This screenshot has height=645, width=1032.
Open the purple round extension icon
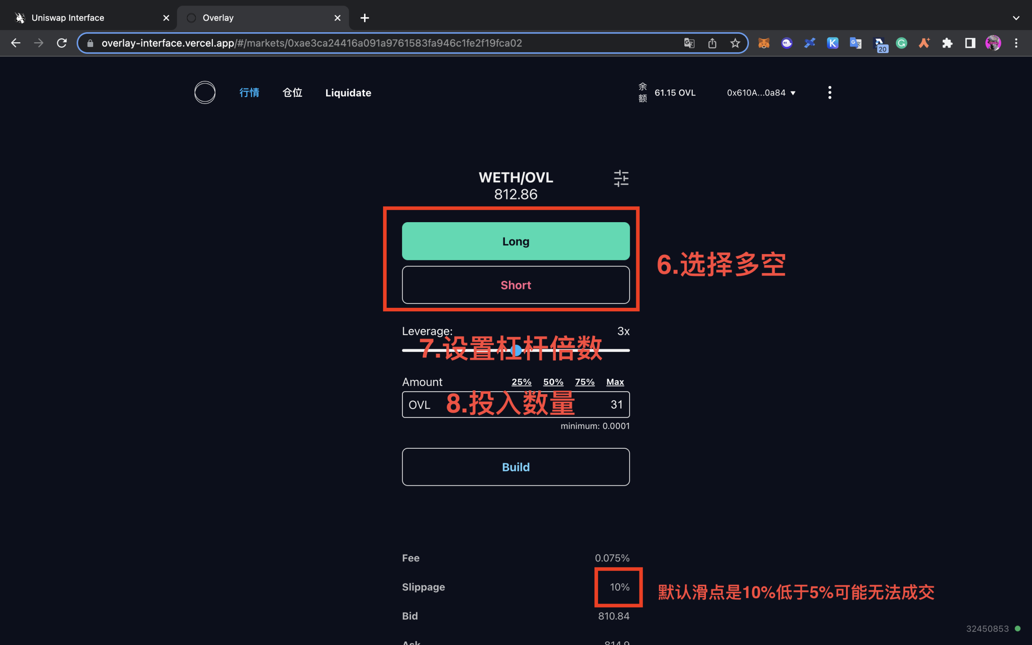(x=787, y=43)
